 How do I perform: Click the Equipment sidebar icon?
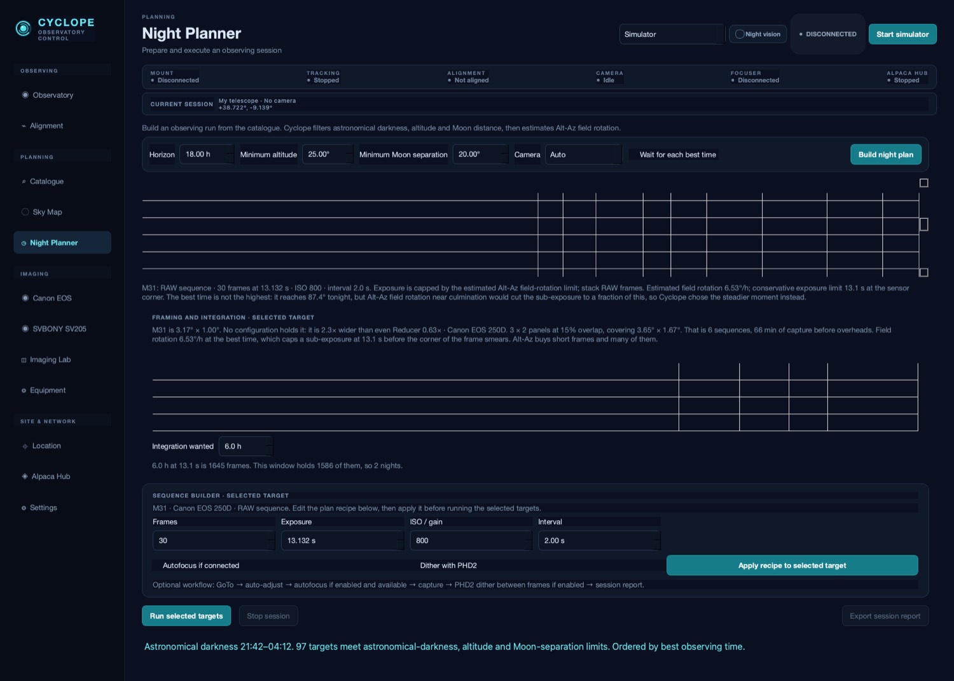click(x=24, y=390)
